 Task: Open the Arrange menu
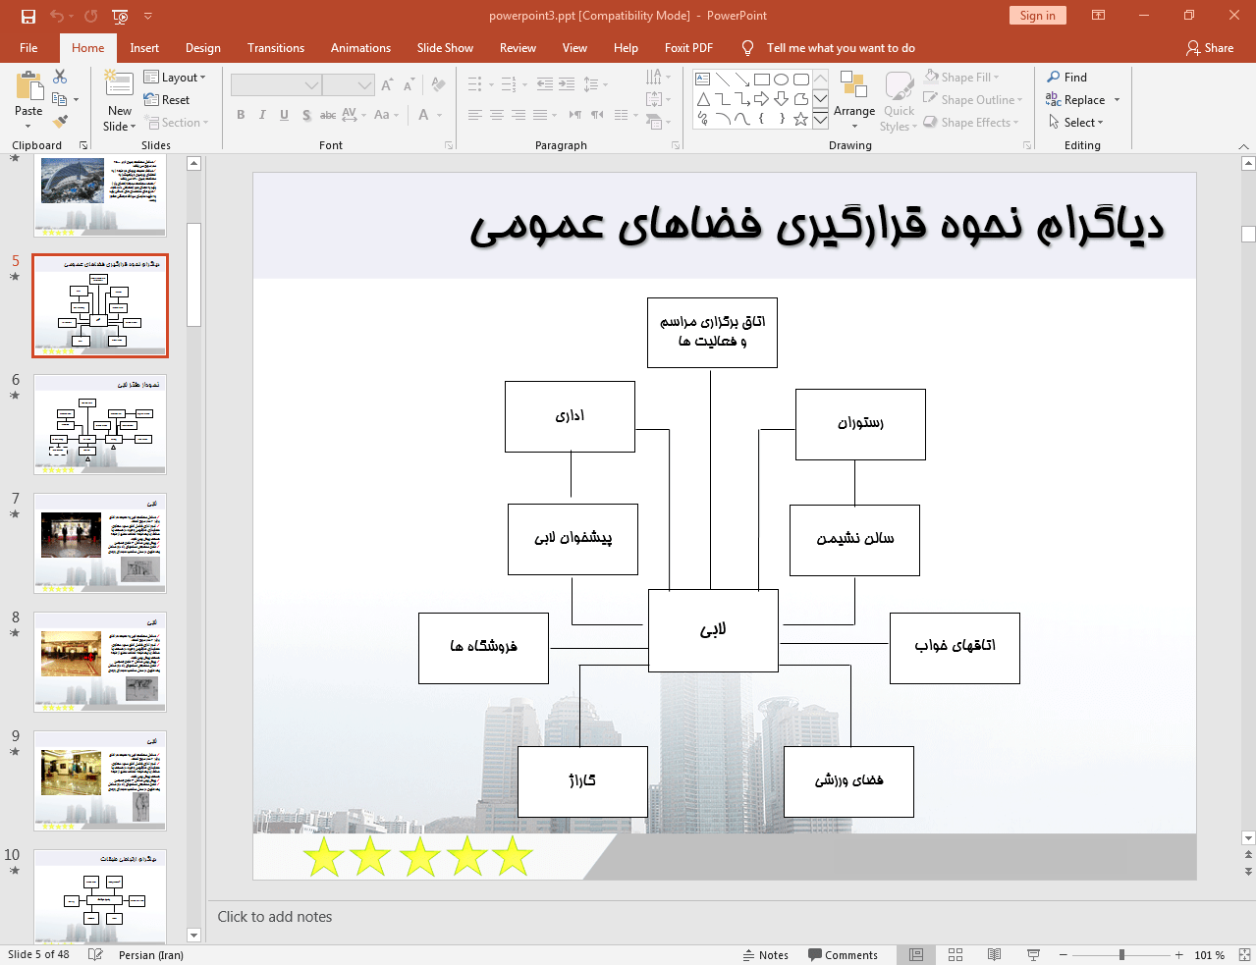(x=854, y=100)
